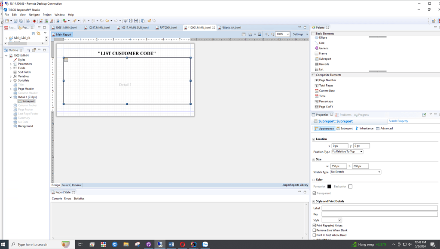Open the Advanced tab in Properties
The image size is (440, 249).
(x=385, y=129)
